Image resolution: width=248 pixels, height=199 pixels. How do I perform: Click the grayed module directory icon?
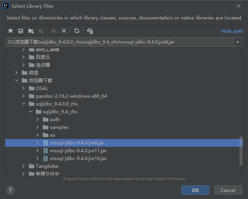[41, 31]
